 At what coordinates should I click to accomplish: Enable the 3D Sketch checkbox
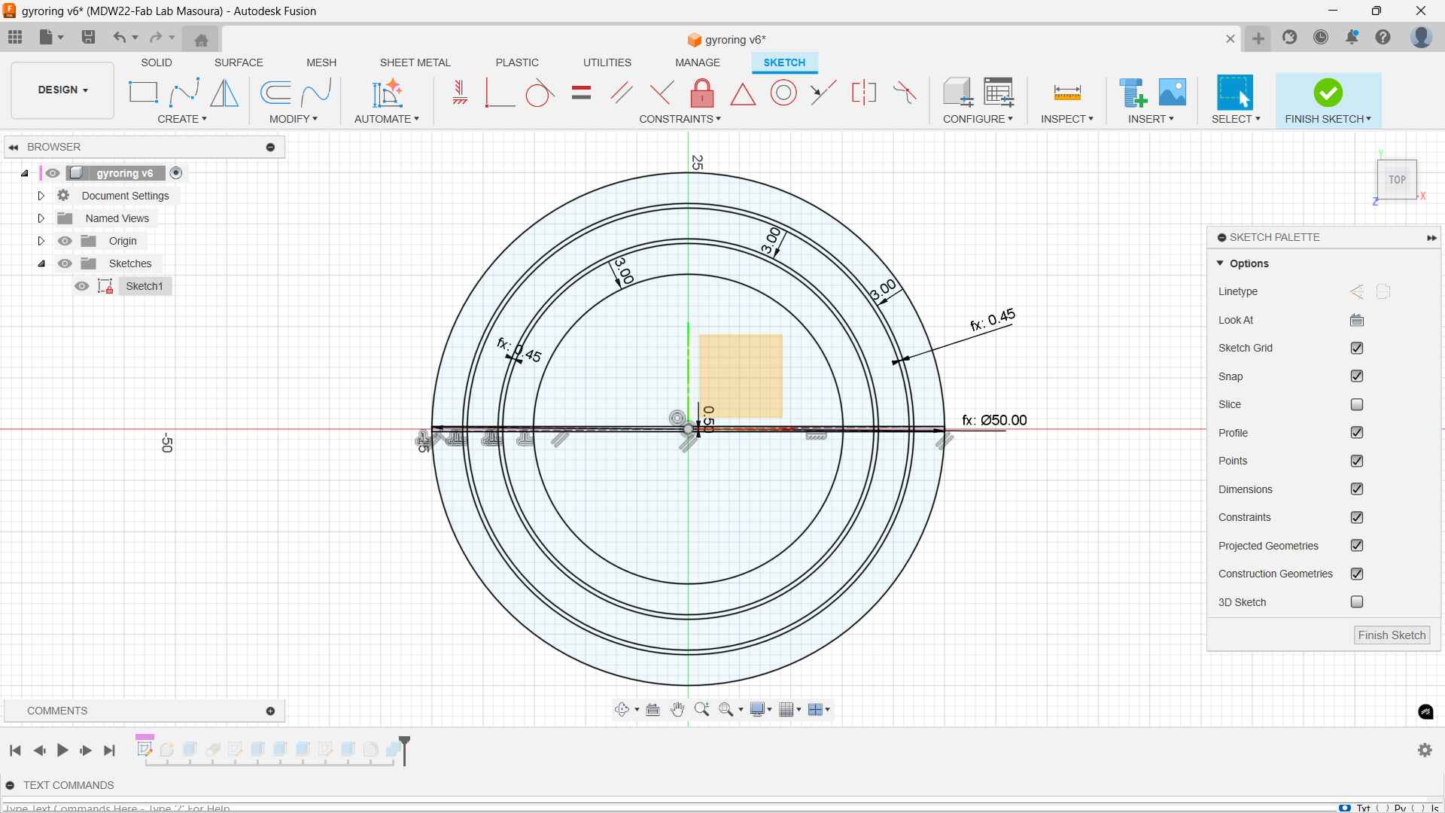pyautogui.click(x=1357, y=602)
